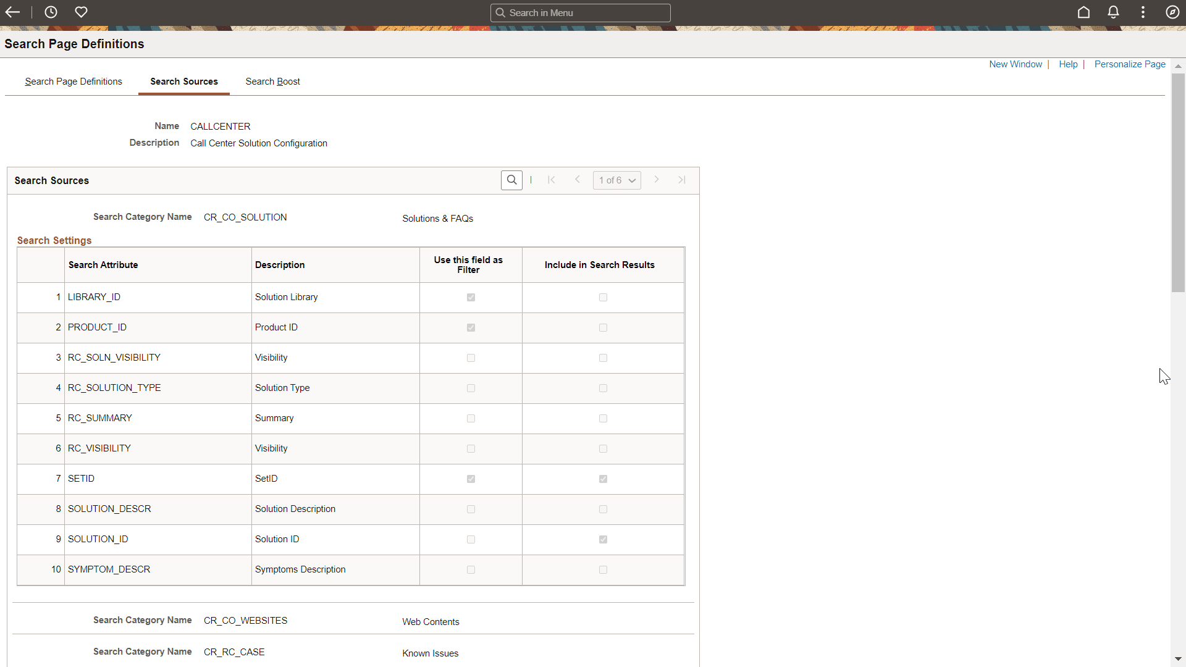Viewport: 1186px width, 667px height.
Task: Open the favorites icon
Action: pos(81,12)
